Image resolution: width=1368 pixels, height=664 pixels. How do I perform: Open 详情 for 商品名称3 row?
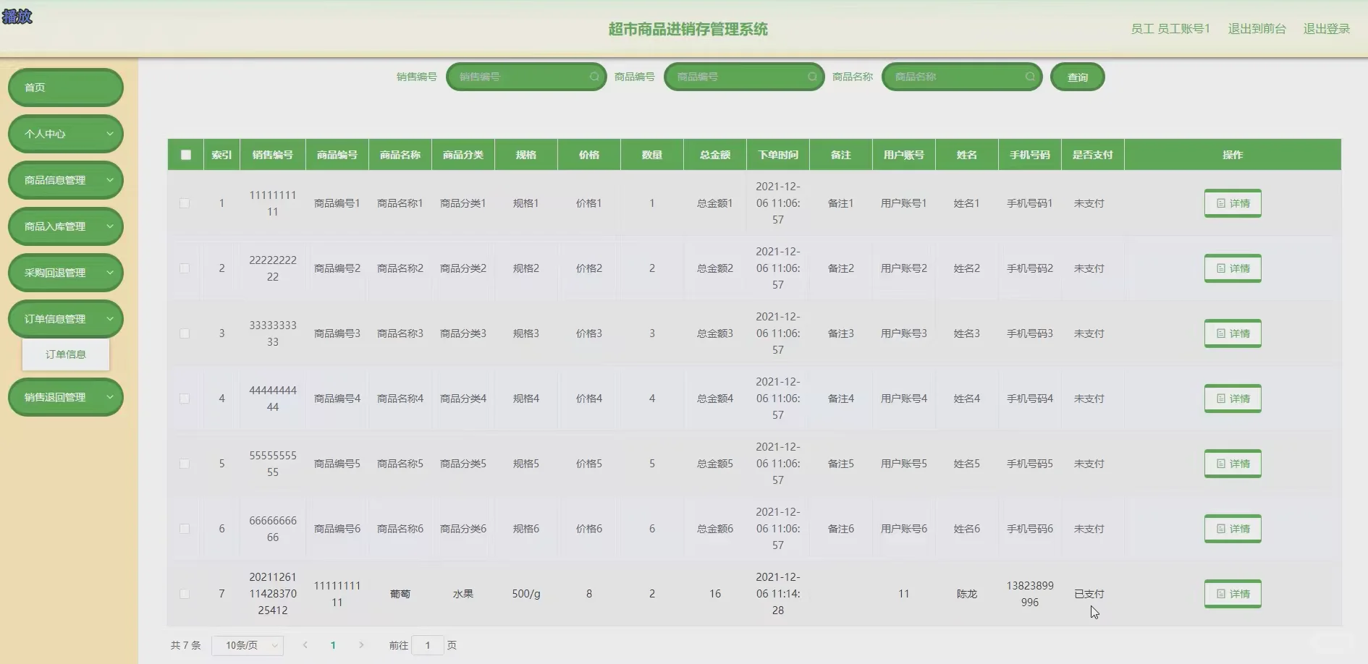pyautogui.click(x=1233, y=333)
